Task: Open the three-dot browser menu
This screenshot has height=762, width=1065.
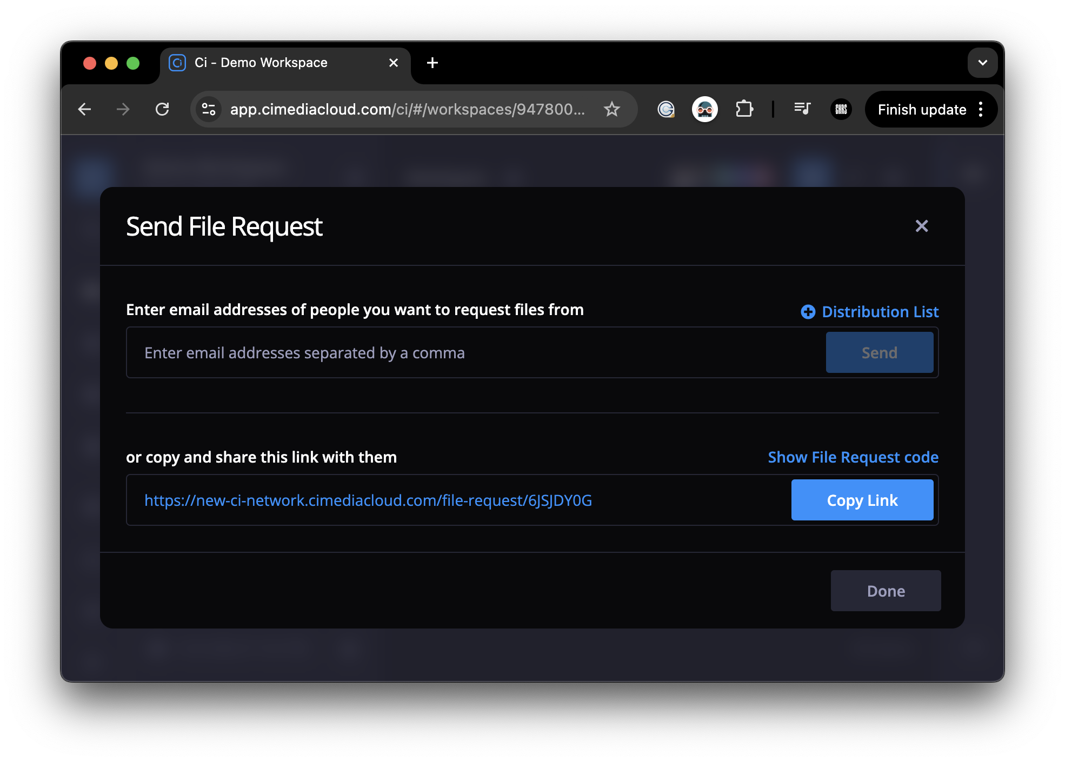Action: pos(981,109)
